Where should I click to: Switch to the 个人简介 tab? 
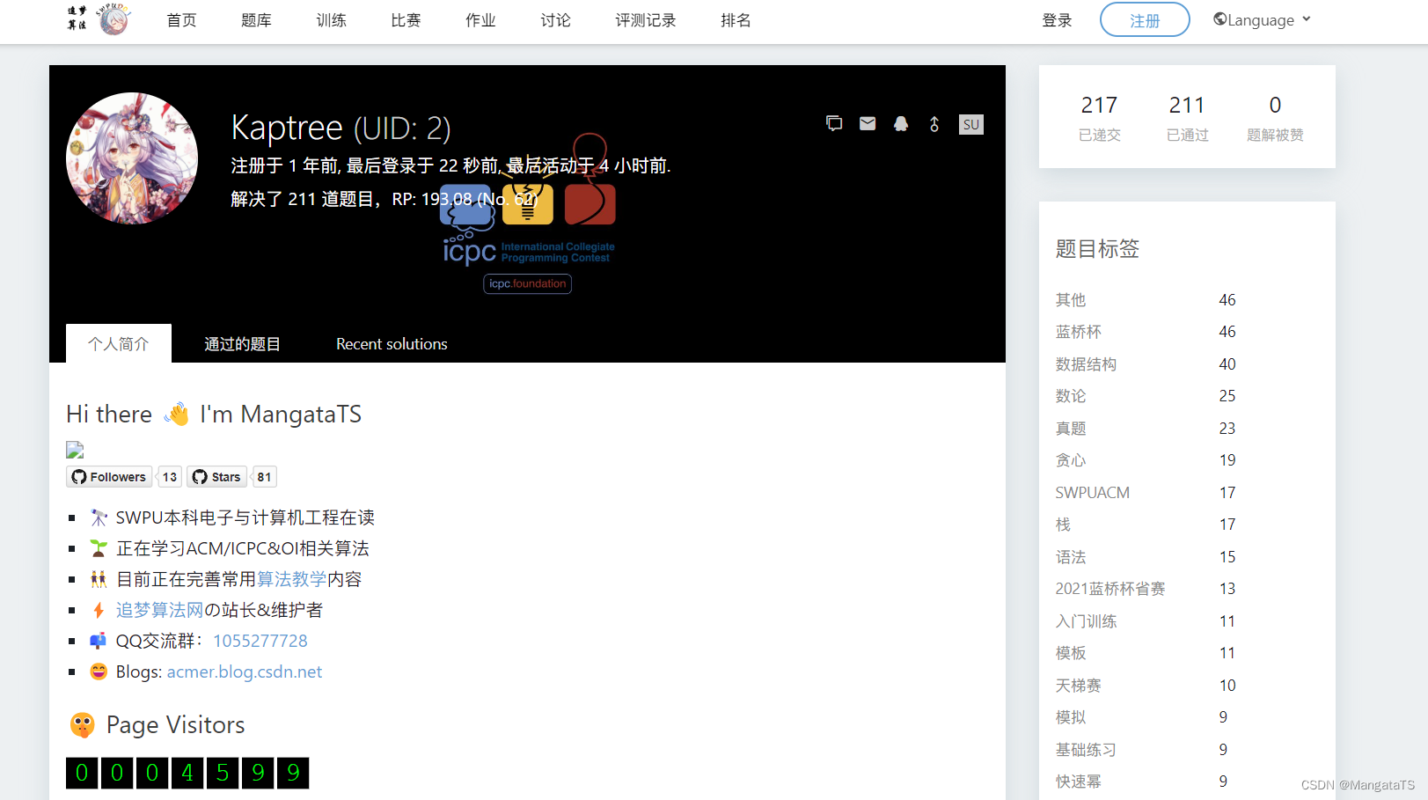click(x=119, y=343)
